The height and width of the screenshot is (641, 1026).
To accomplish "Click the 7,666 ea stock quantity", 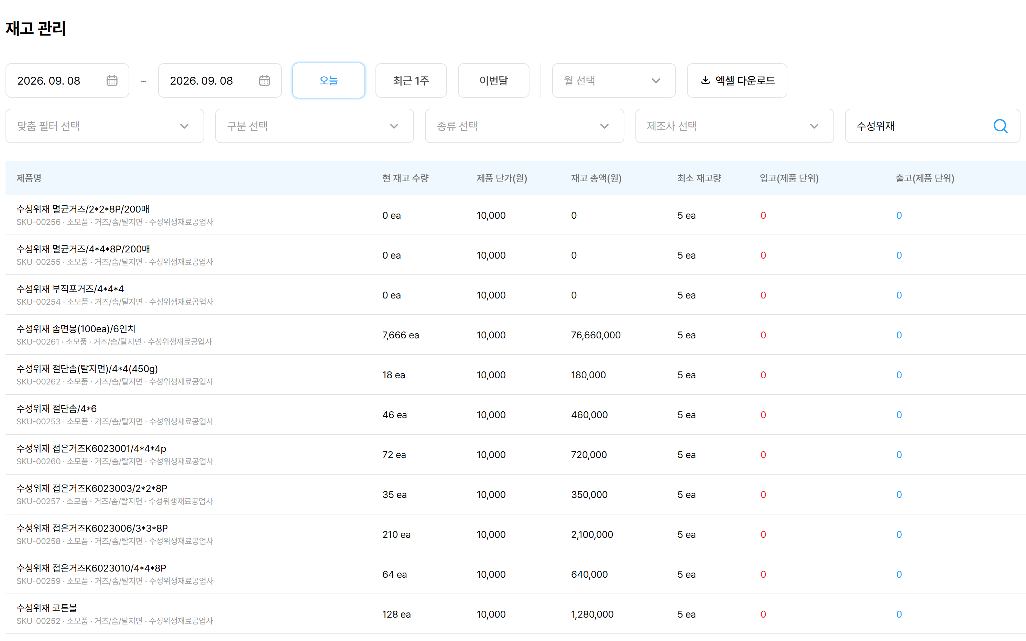I will pos(401,335).
